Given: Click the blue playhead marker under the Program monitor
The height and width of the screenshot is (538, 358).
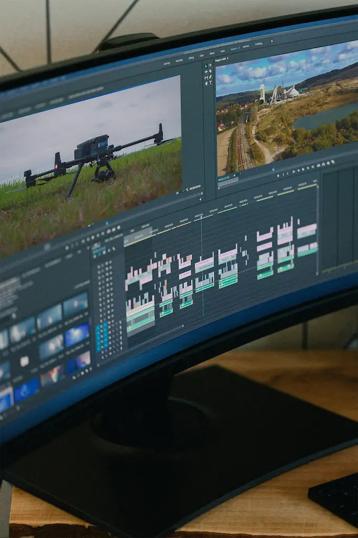Looking at the screenshot, I should tap(273, 170).
